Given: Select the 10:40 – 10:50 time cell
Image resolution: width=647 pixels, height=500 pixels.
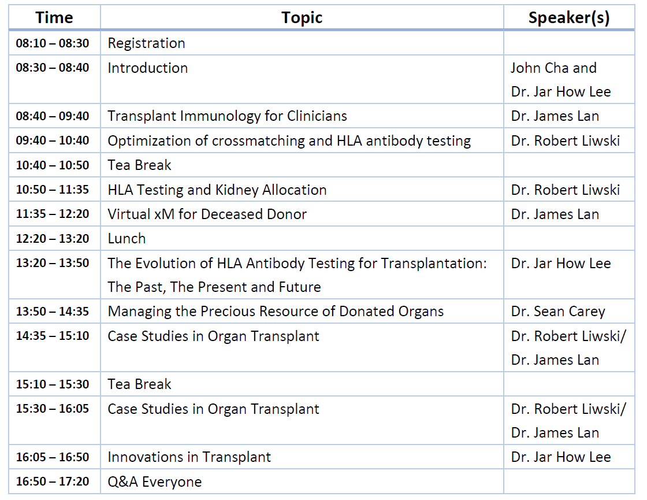Looking at the screenshot, I should (53, 165).
